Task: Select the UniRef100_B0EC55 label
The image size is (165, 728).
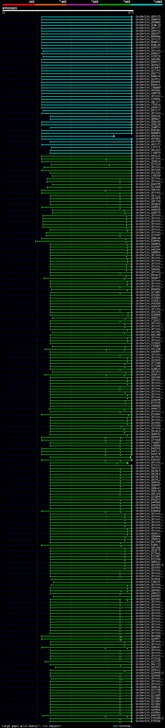Action: pos(148,184)
